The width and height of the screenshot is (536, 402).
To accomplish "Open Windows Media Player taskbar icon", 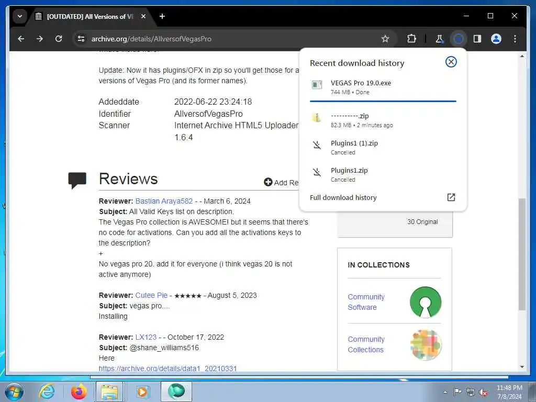I will tap(142, 392).
